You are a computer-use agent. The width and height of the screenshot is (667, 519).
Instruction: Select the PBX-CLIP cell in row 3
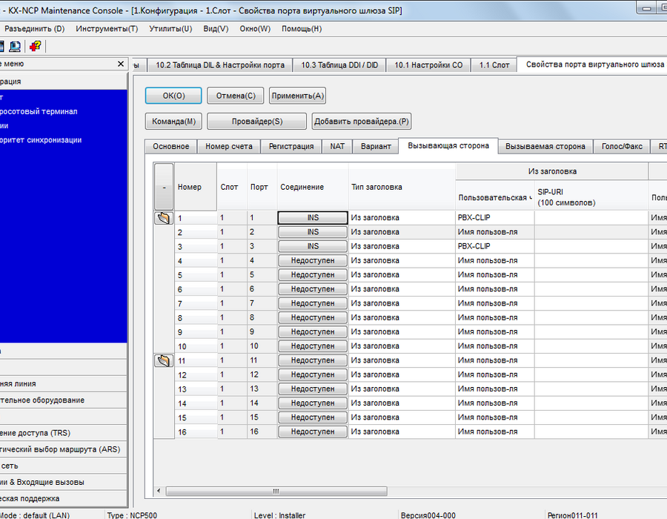pyautogui.click(x=495, y=246)
